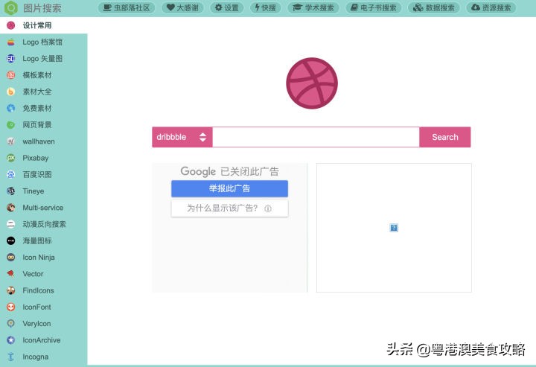Click the Logo 矢量图 sidebar icon
This screenshot has height=367, width=536.
[11, 59]
